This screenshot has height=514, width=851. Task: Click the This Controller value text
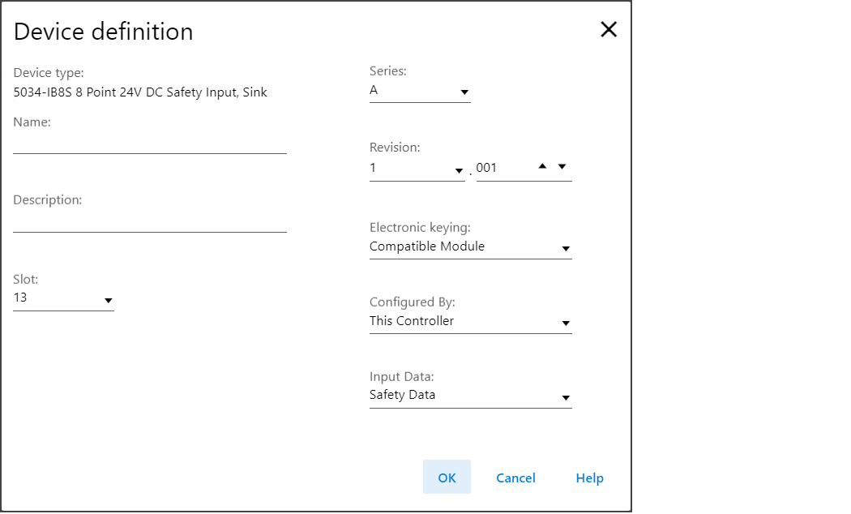coord(412,321)
